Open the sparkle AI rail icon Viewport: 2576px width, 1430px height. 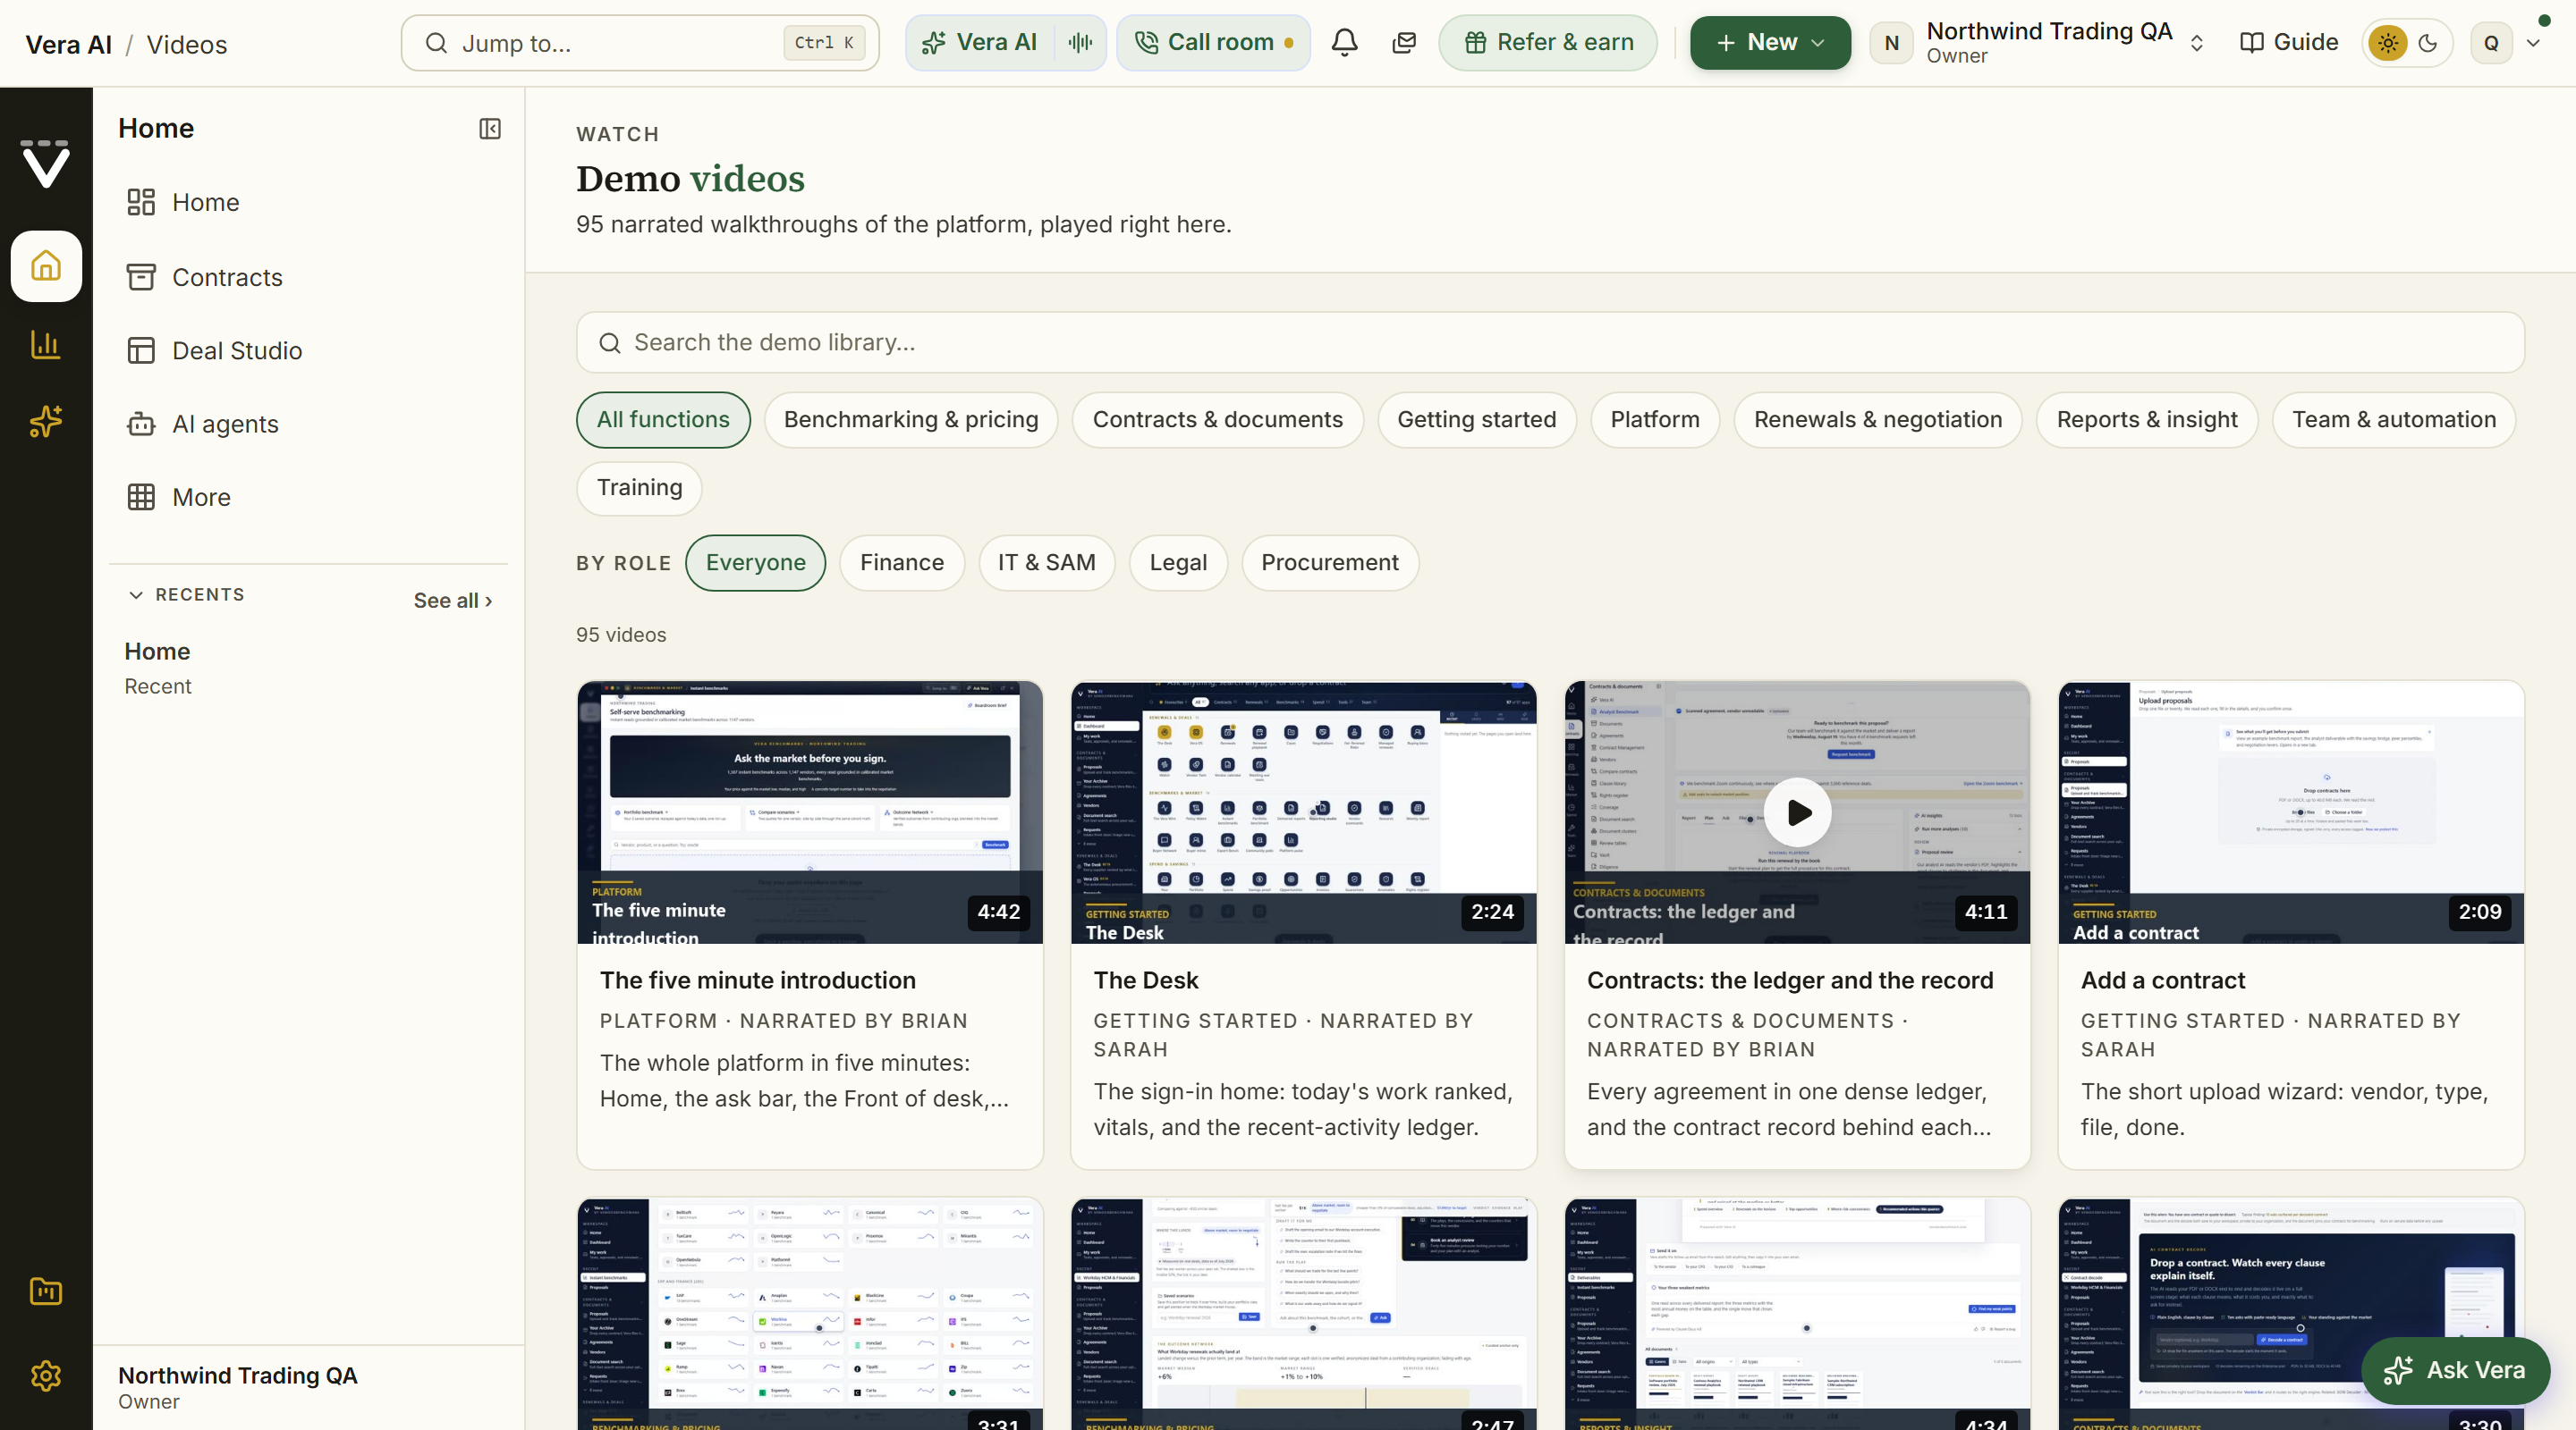46,422
